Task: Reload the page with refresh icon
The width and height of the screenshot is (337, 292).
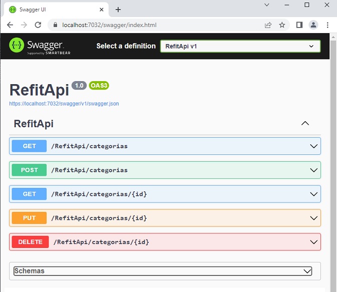Action: tap(38, 25)
